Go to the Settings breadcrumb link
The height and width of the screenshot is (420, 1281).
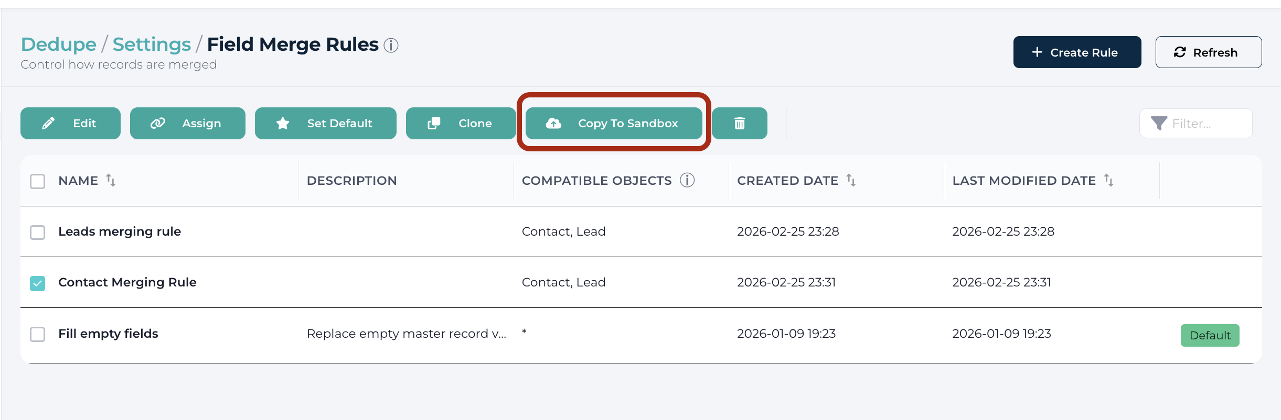click(x=152, y=45)
